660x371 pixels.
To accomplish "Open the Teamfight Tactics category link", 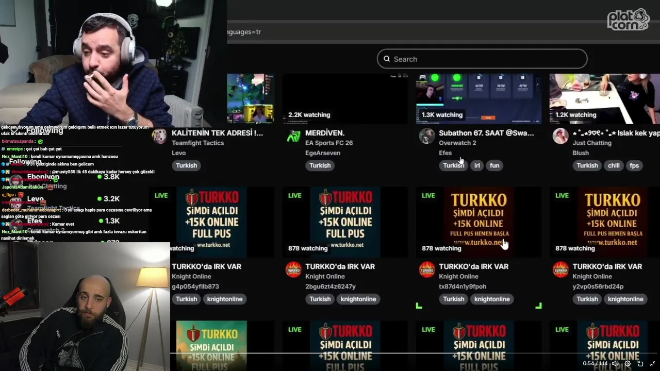I will 197,143.
